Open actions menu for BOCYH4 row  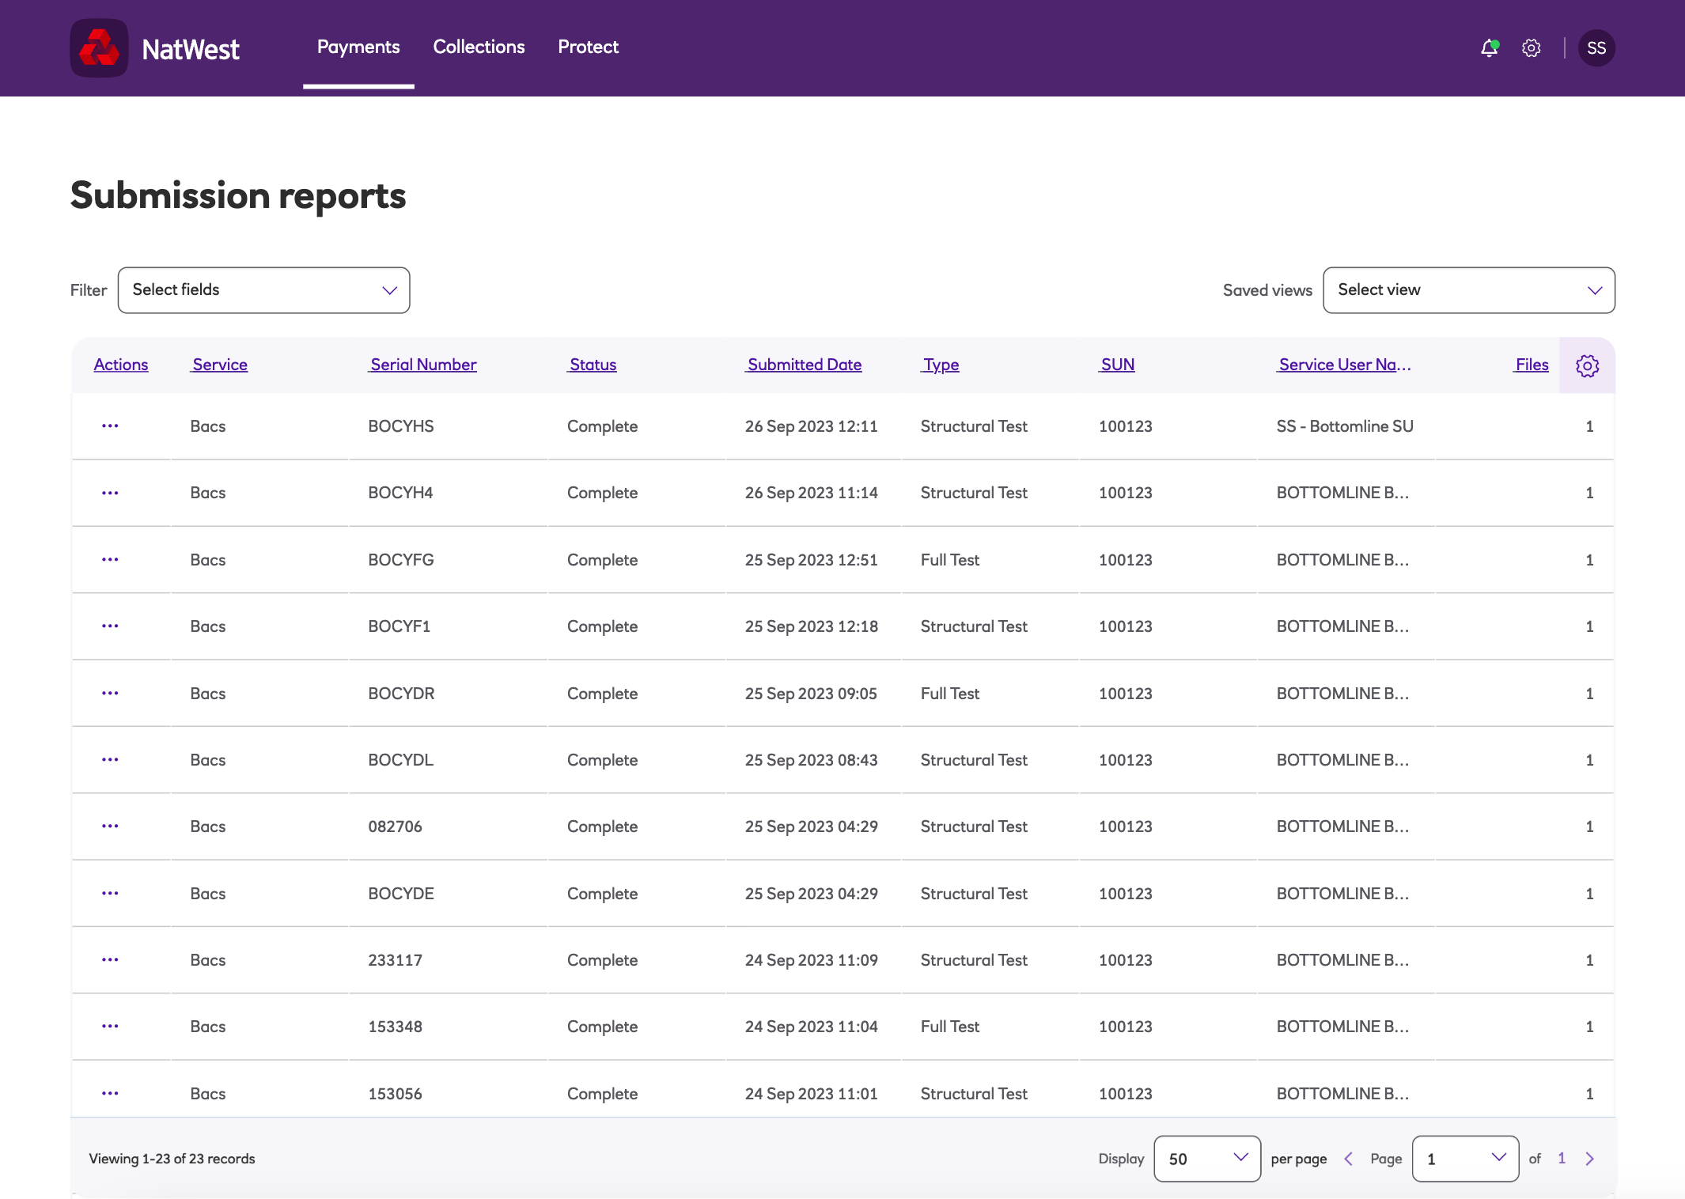pos(110,493)
